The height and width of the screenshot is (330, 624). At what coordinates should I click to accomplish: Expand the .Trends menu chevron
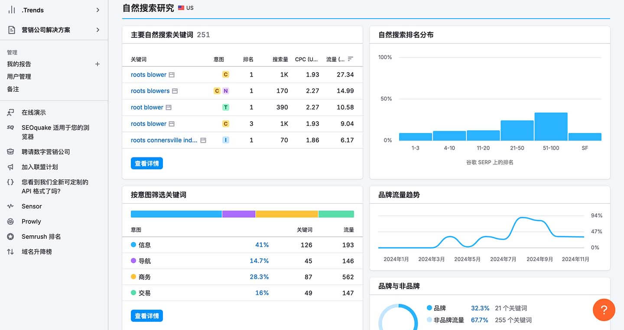click(x=98, y=10)
